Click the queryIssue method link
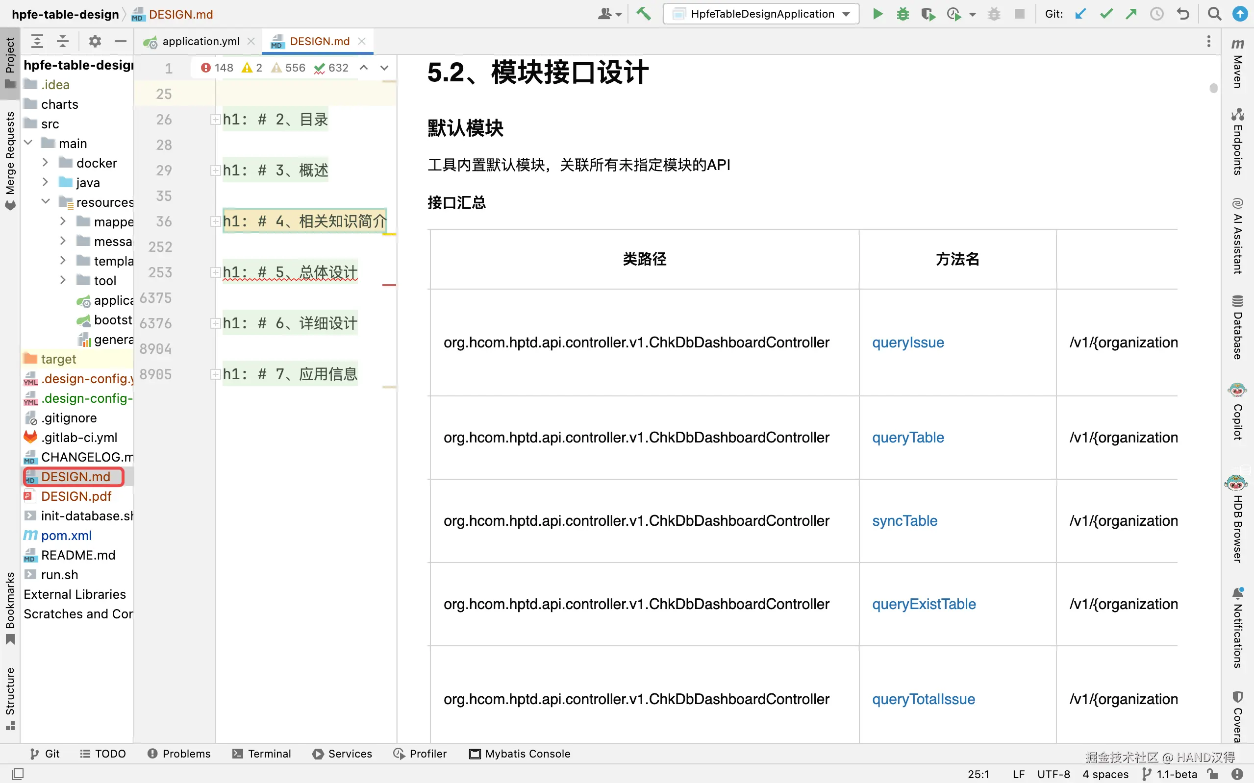Image resolution: width=1254 pixels, height=783 pixels. (907, 343)
